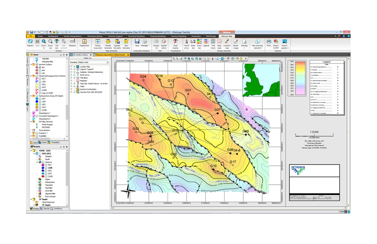This screenshot has height=244, width=377.
Task: Open the Workflows pane tab
Action: 56,209
